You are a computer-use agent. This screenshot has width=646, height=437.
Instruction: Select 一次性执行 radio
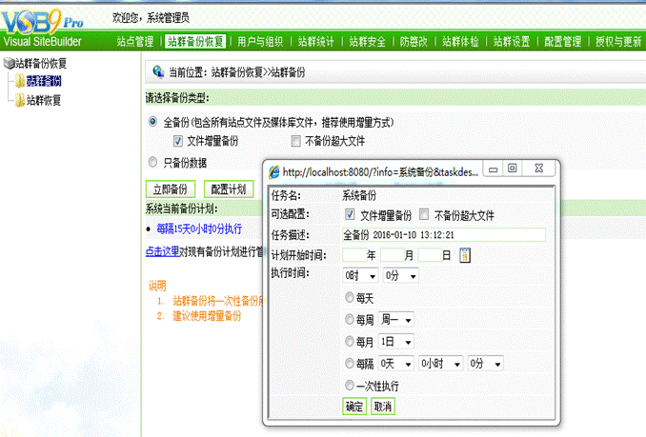pyautogui.click(x=350, y=386)
